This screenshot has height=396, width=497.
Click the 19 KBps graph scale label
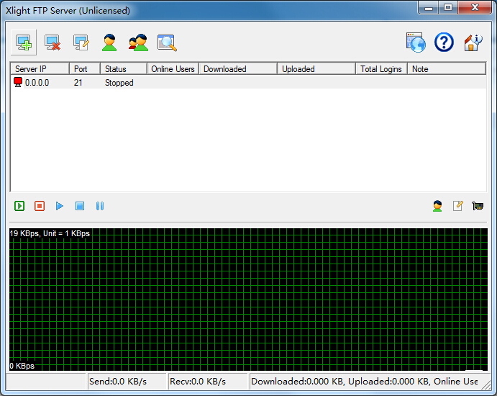coord(50,233)
